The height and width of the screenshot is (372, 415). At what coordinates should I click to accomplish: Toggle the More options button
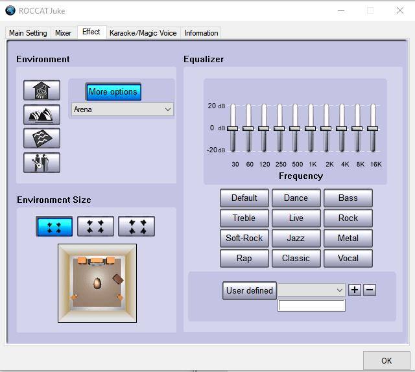[x=113, y=91]
